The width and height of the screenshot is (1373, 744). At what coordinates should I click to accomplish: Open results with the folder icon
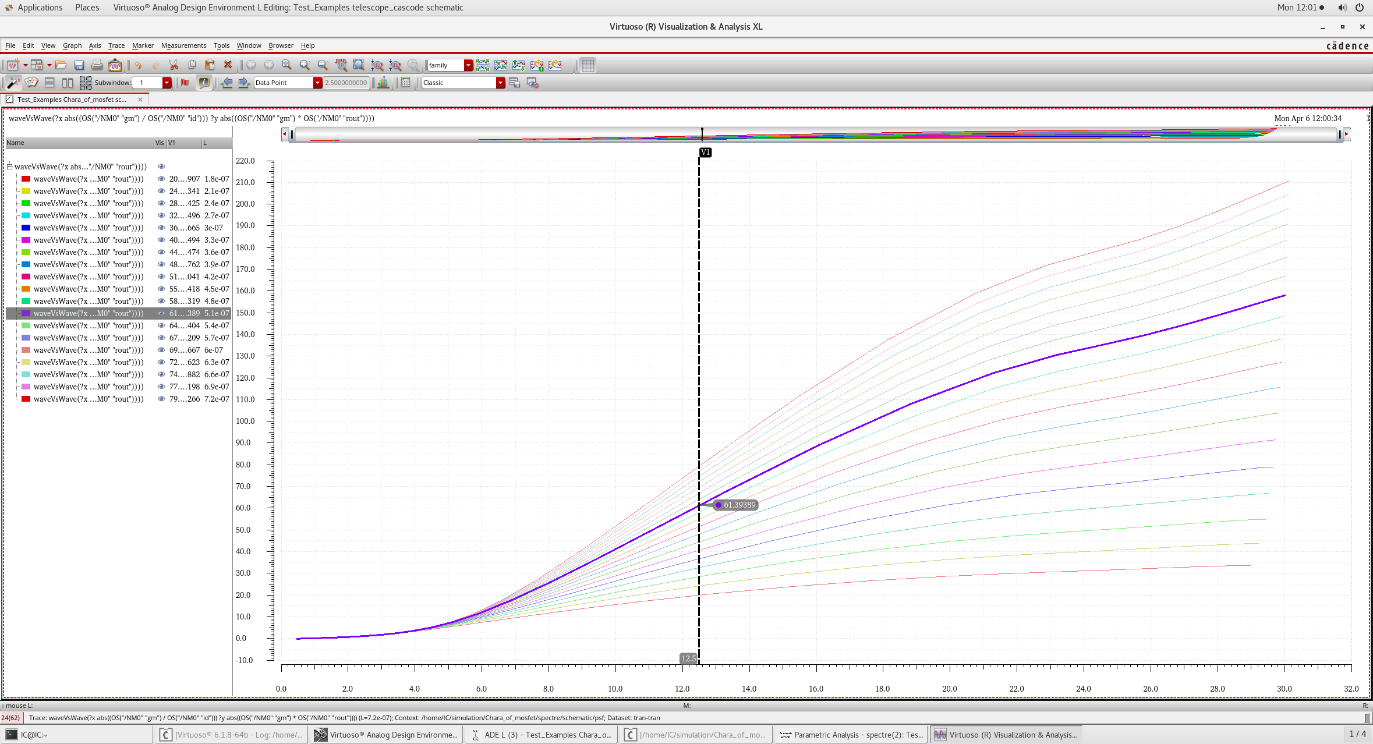pyautogui.click(x=61, y=65)
